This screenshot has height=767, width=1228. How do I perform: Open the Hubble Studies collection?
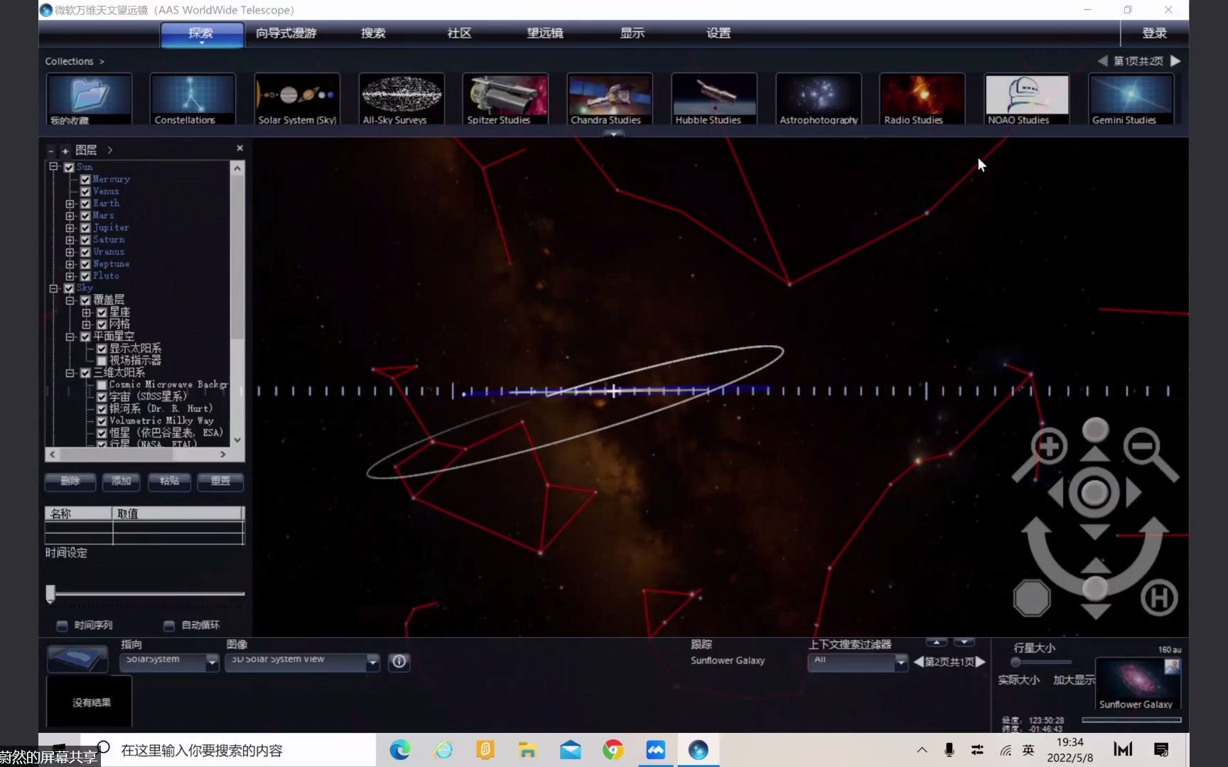tap(713, 99)
